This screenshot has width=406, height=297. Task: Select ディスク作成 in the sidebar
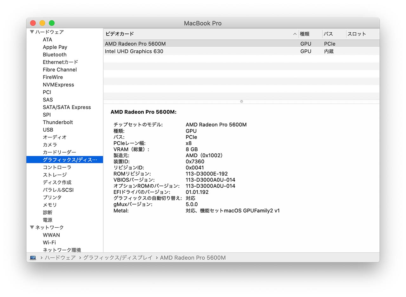57,182
